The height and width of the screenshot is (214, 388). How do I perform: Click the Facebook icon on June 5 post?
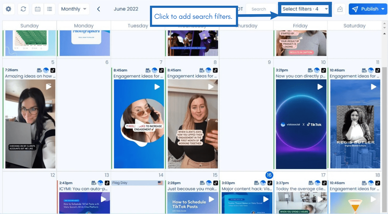[x=46, y=70]
